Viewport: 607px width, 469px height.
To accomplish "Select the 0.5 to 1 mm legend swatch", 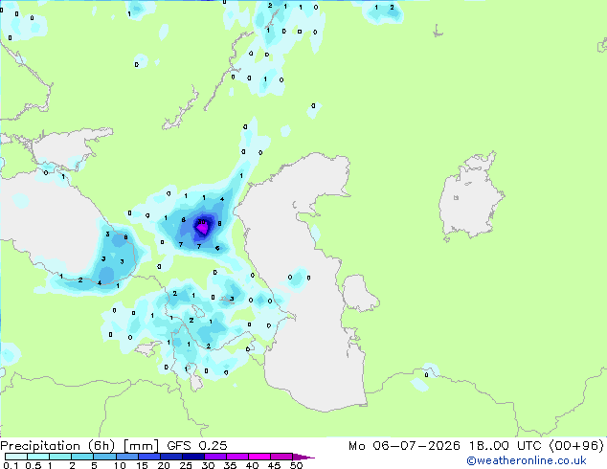I will (38, 457).
